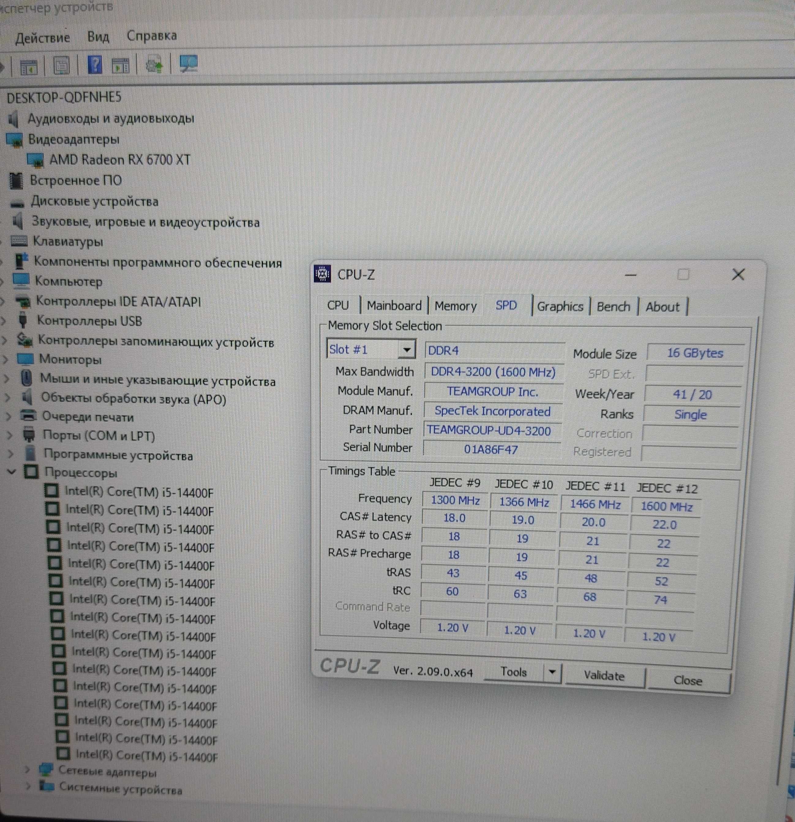Viewport: 795px width, 822px height.
Task: Click the show/hide console tree toolbar icon
Action: click(x=29, y=67)
